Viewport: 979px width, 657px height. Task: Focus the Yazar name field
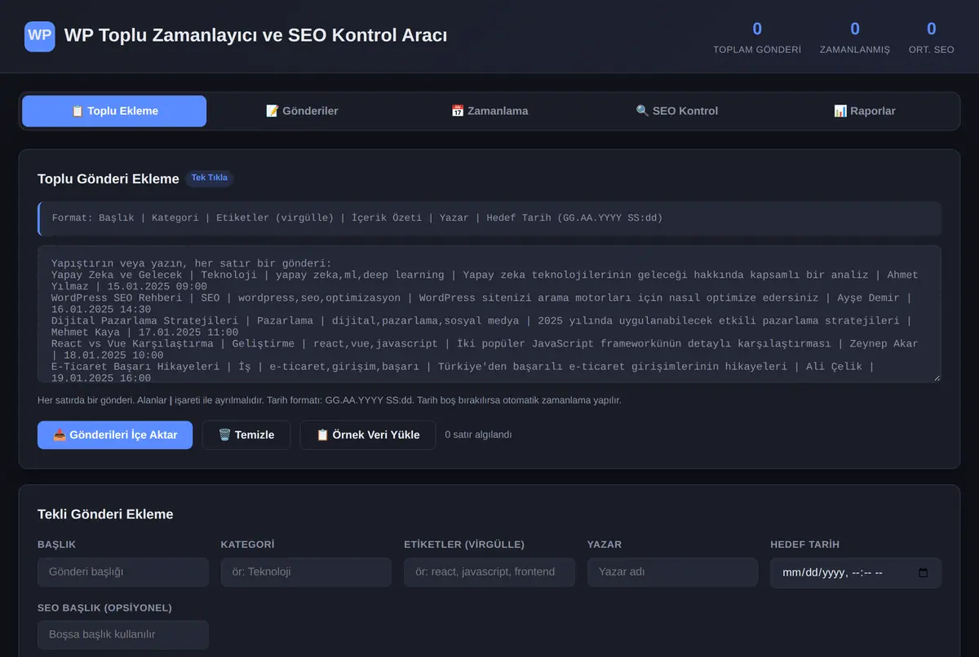pyautogui.click(x=672, y=572)
